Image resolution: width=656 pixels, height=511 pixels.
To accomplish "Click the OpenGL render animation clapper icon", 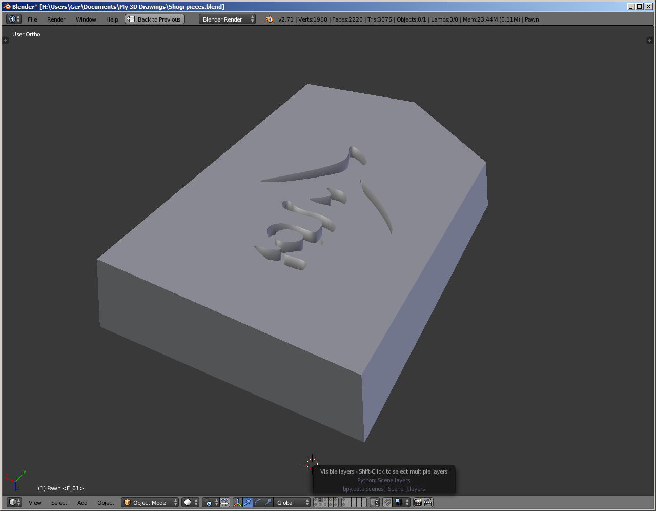I will point(428,502).
